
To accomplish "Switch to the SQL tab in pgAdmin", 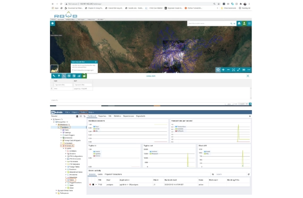I will 110,116.
